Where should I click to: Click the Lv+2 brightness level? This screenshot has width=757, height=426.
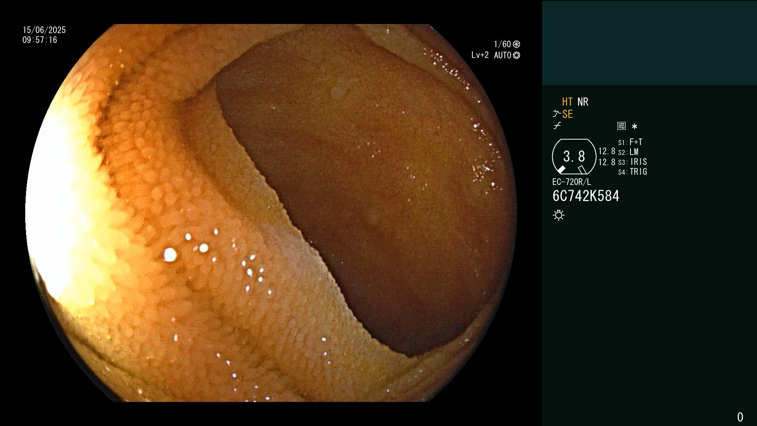click(x=480, y=55)
